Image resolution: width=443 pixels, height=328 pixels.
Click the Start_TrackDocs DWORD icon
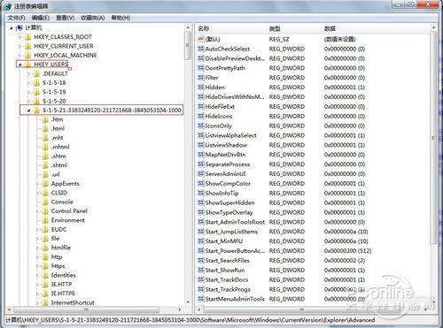pyautogui.click(x=201, y=279)
